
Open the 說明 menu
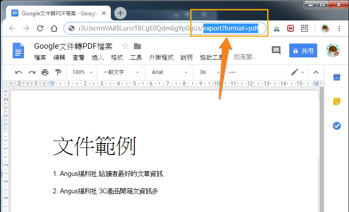[187, 57]
